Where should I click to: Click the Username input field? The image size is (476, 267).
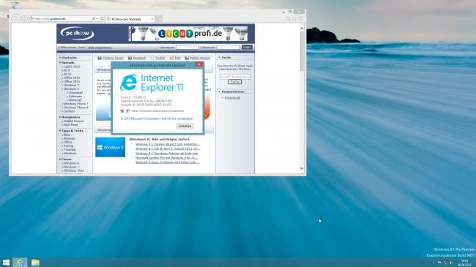(187, 47)
